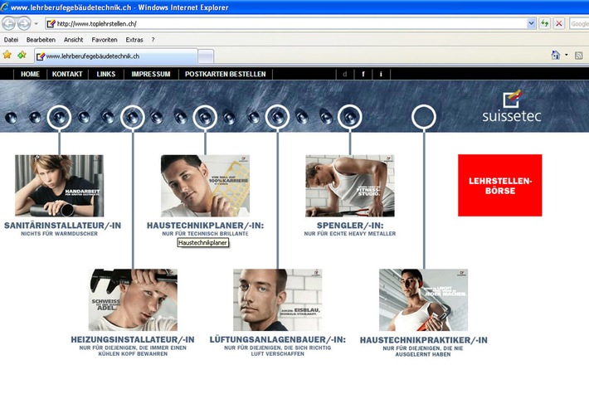Click the Add to Favorites icon

pos(22,56)
